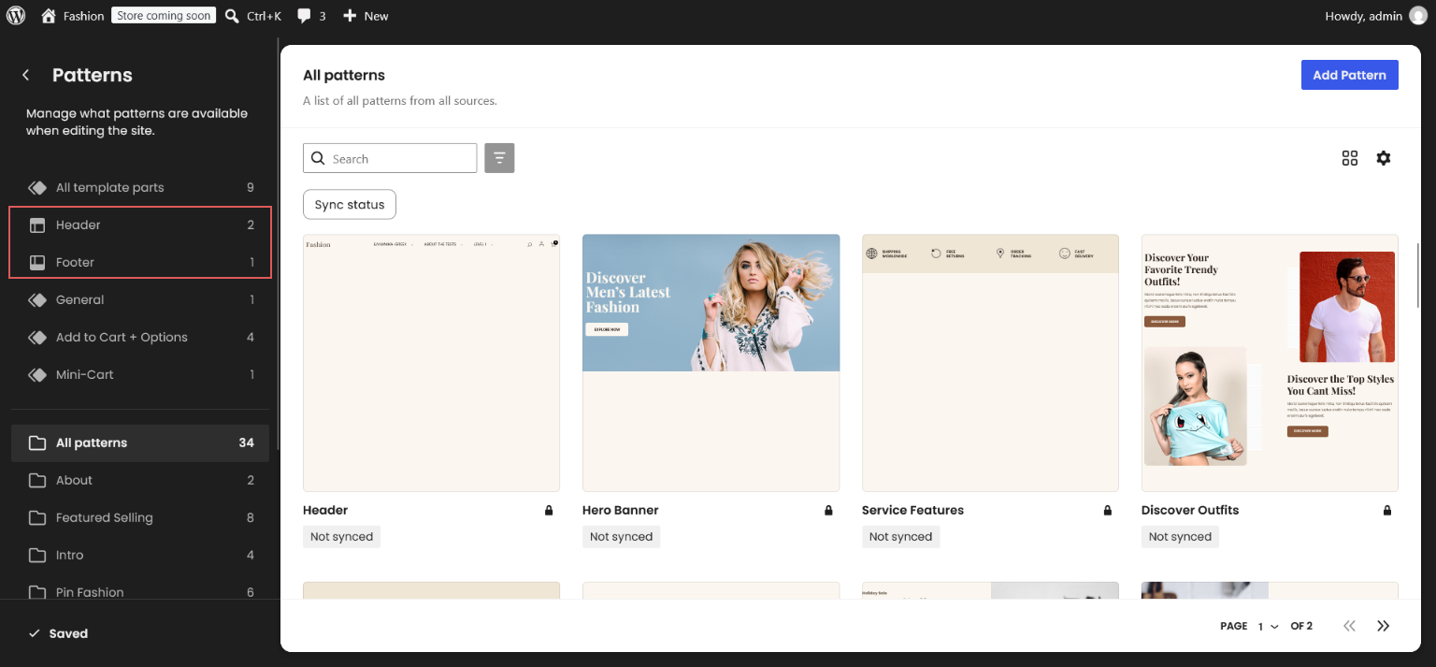Go back from Patterns panel

26,75
